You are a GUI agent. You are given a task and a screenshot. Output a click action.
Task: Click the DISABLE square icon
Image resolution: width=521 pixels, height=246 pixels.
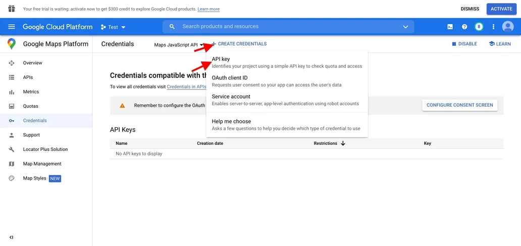(x=454, y=44)
